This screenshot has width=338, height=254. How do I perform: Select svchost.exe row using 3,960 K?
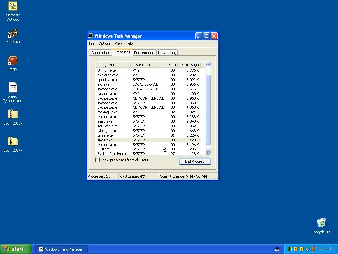click(x=148, y=98)
